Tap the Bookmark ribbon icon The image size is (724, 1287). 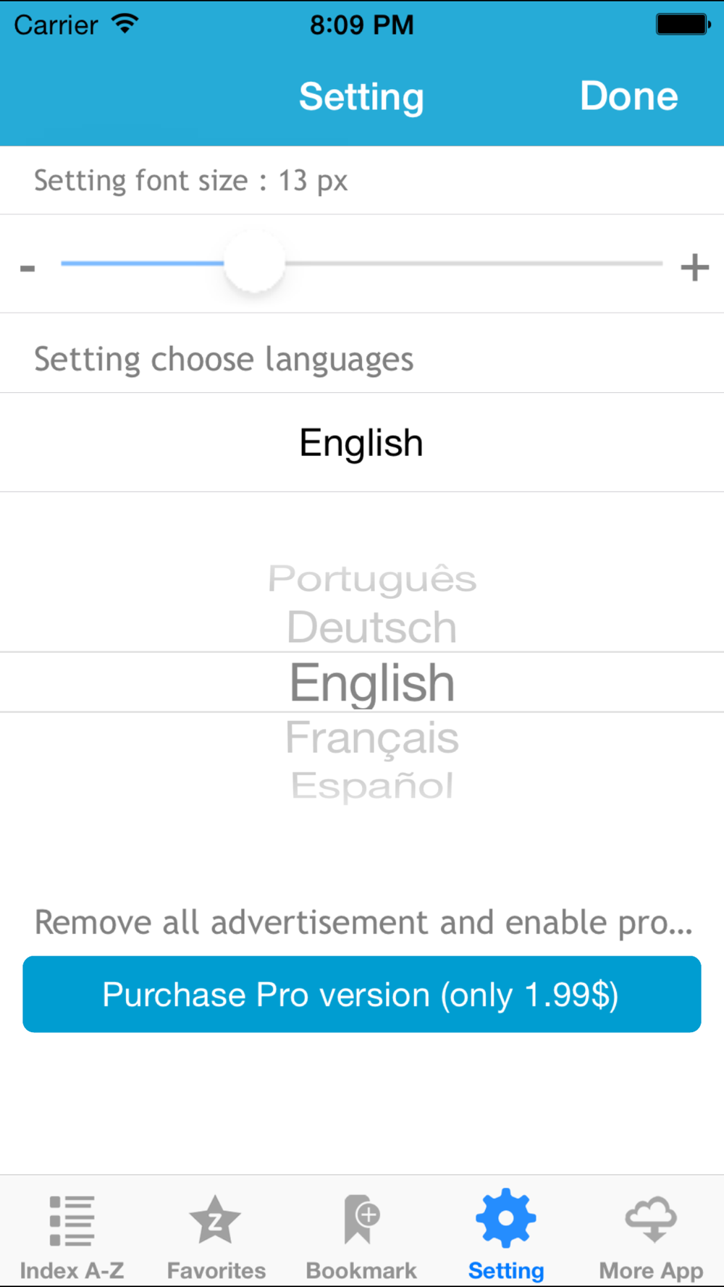361,1219
